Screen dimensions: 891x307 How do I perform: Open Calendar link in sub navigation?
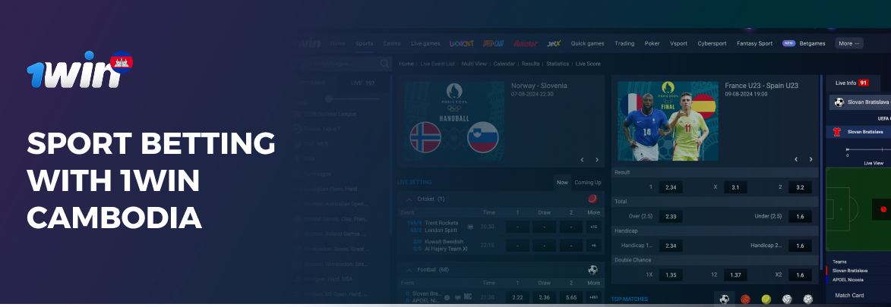pyautogui.click(x=504, y=64)
